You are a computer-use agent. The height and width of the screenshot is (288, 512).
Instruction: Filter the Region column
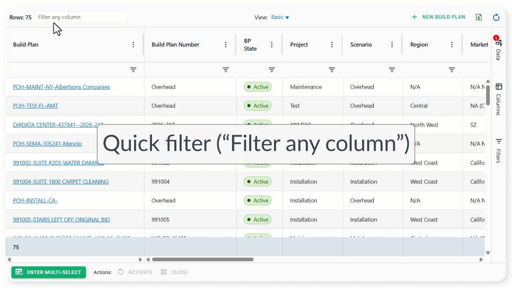click(452, 70)
